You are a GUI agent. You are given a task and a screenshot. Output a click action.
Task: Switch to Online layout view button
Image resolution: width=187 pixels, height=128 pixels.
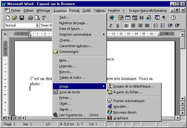point(9,118)
